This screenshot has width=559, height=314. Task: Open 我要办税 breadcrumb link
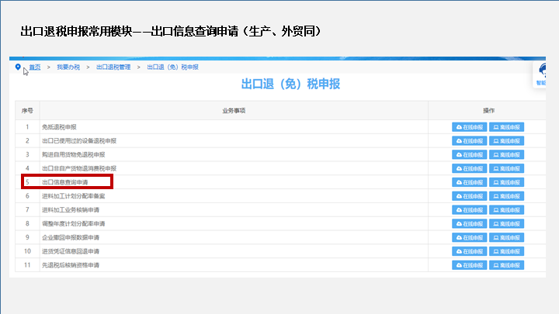click(68, 67)
